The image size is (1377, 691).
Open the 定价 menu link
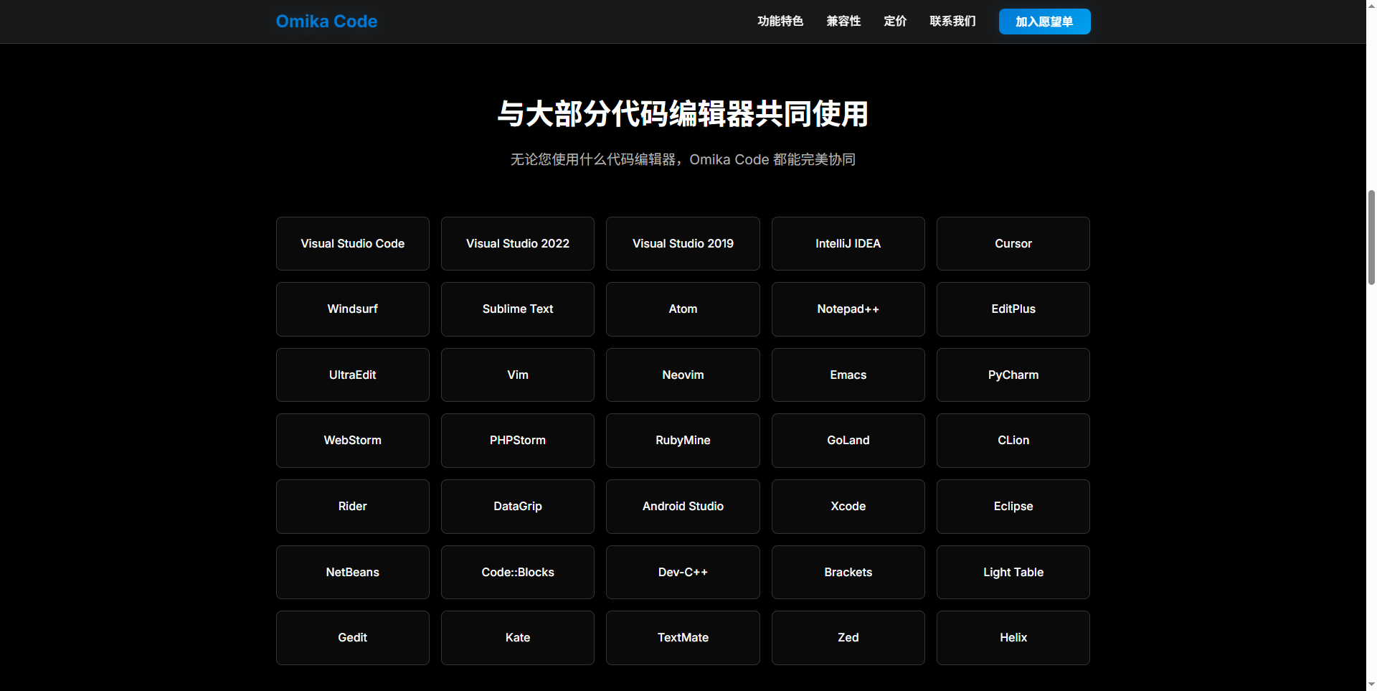pos(895,22)
